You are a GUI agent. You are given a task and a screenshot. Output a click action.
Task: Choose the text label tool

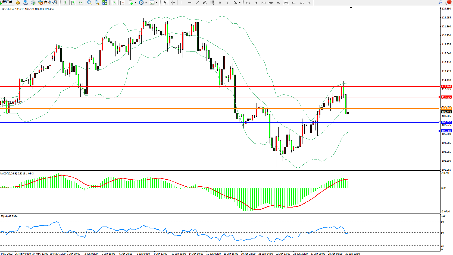tap(228, 2)
